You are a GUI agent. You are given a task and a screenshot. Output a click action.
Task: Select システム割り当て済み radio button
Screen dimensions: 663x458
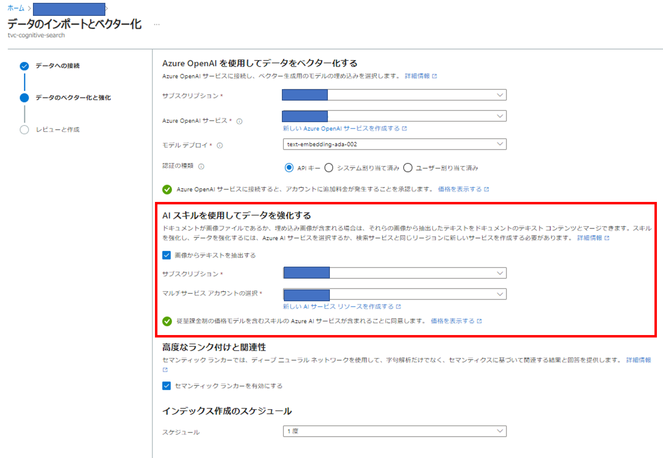tap(329, 168)
